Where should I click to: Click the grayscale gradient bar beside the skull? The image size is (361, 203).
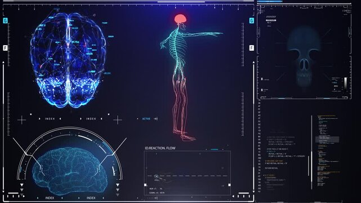coord(346,83)
